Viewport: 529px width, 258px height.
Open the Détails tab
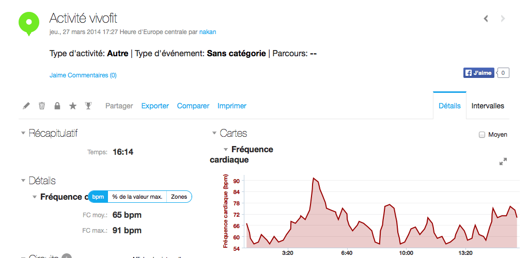click(449, 106)
